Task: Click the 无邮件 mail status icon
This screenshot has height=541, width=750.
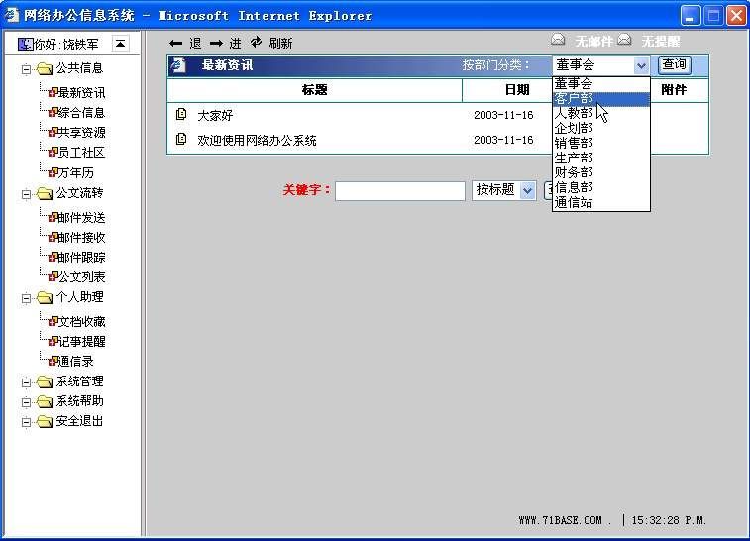Action: 559,41
